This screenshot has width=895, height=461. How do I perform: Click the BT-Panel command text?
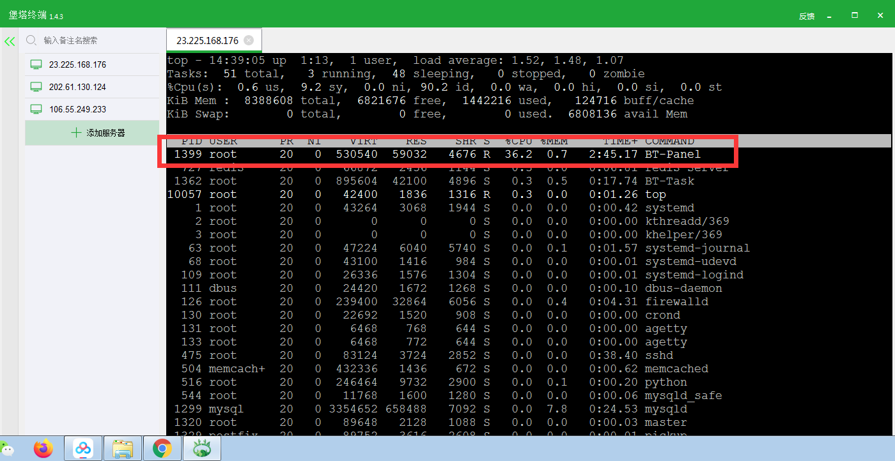(x=673, y=154)
